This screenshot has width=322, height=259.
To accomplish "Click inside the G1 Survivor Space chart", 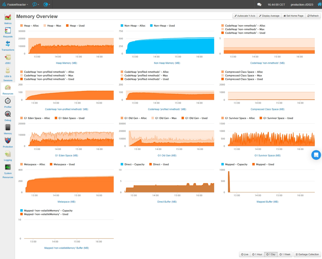I will pyautogui.click(x=271, y=135).
